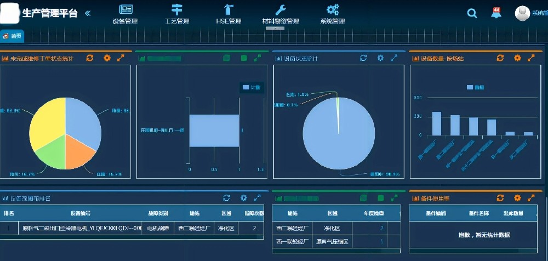Open the 工艺管理 module

tap(176, 14)
